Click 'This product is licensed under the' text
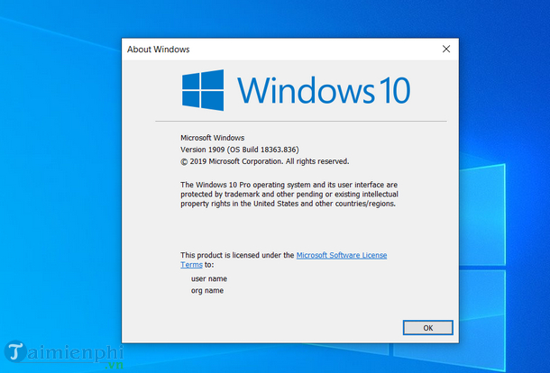The image size is (550, 373). pyautogui.click(x=237, y=255)
